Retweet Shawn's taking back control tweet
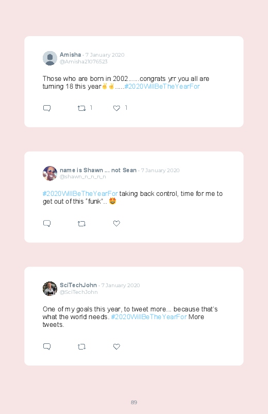 tap(81, 224)
